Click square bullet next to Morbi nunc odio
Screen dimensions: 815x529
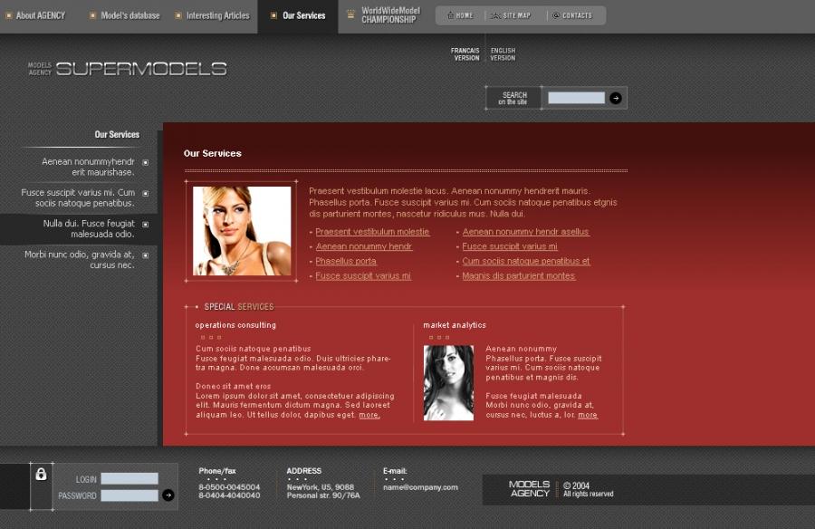tap(145, 255)
